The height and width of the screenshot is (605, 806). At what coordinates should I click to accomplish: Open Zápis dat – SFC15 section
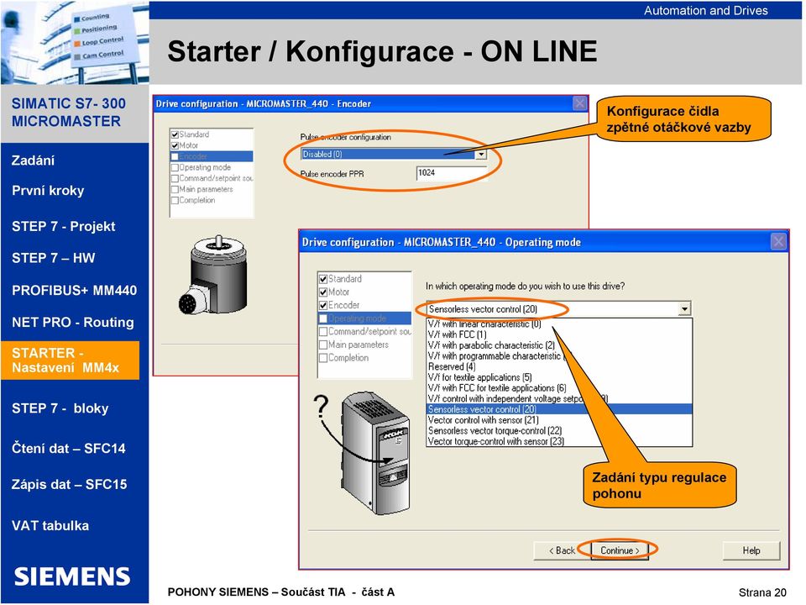point(70,485)
